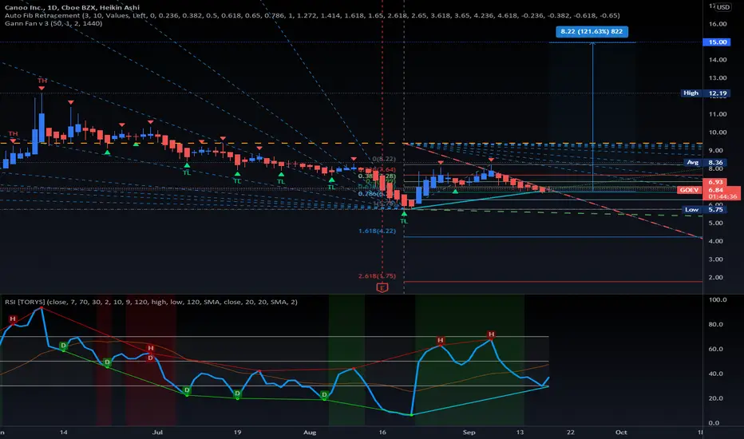
Task: Click the Low 5.75 price label
Action: click(705, 209)
